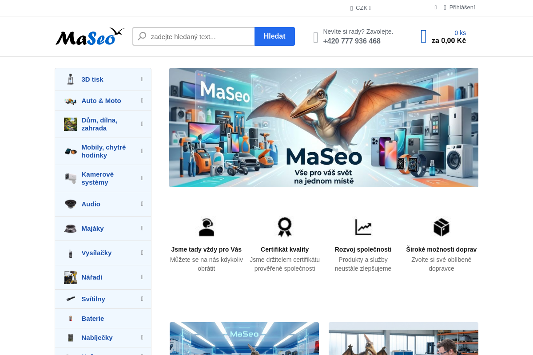Click the MaSeo pterodactyl hero banner

[324, 127]
